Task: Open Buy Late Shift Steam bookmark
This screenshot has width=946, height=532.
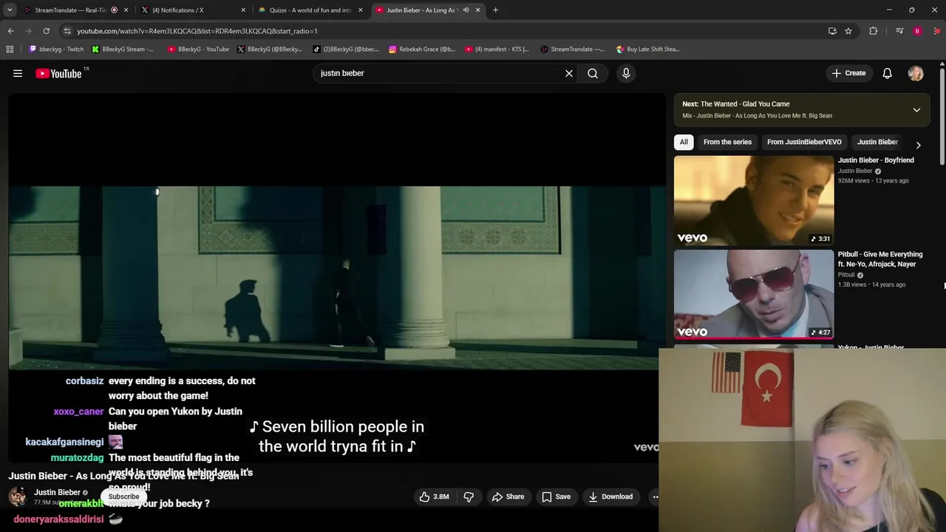Action: 647,50
